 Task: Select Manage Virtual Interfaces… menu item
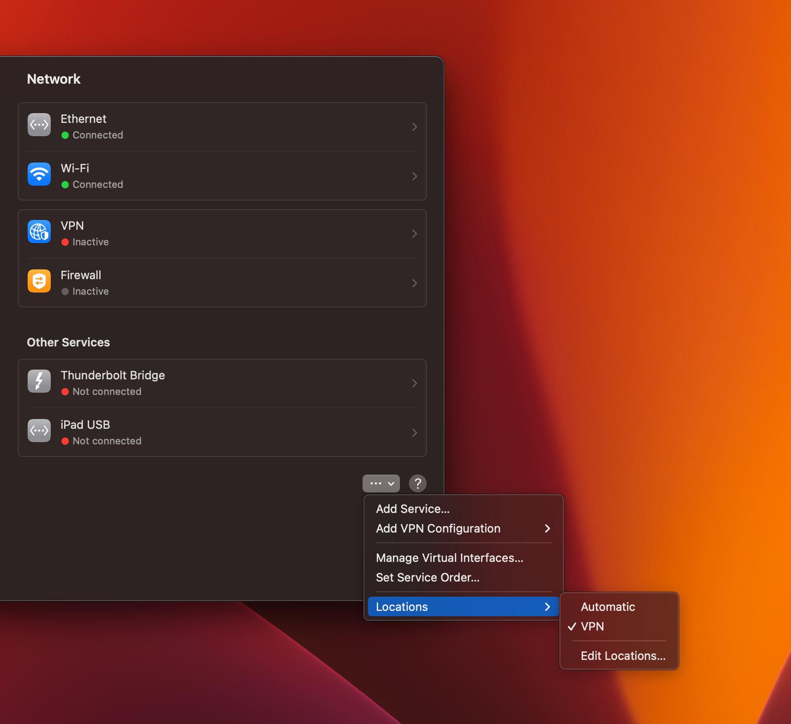464,558
